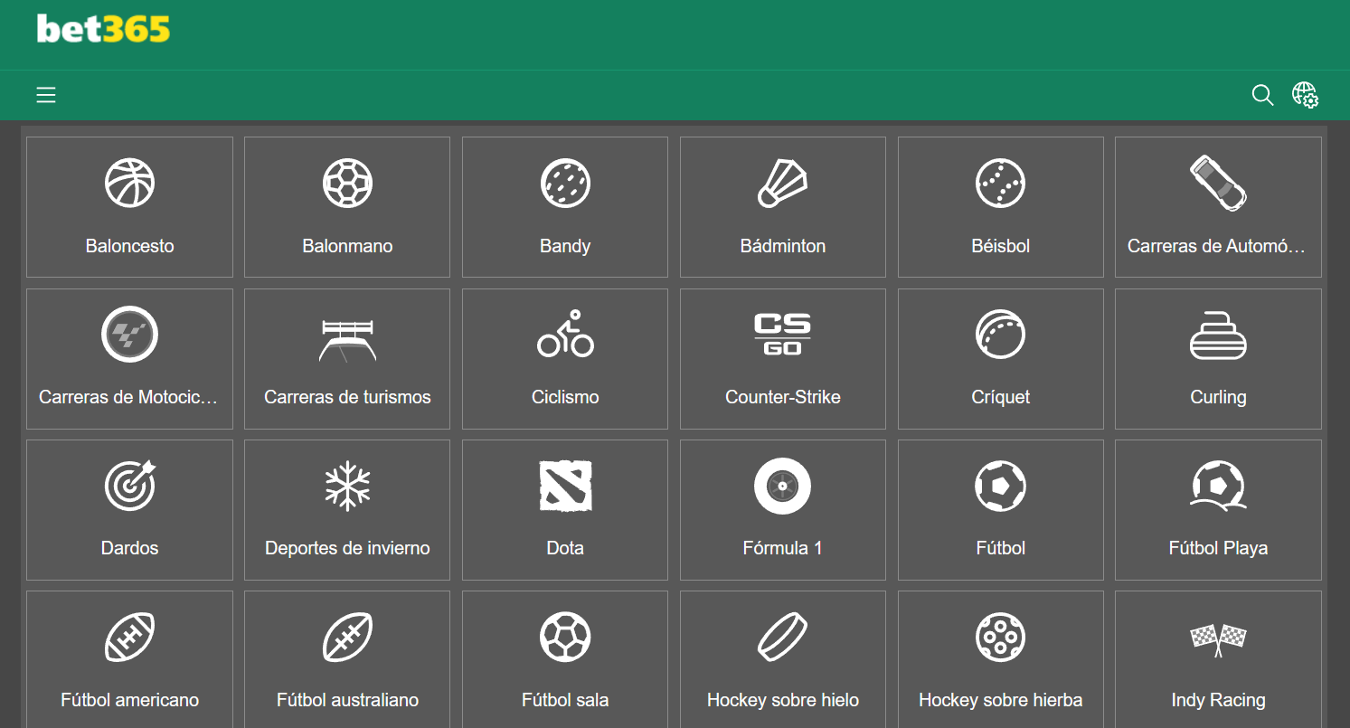Select the Fútbol americano ball icon
The image size is (1350, 728).
click(129, 638)
